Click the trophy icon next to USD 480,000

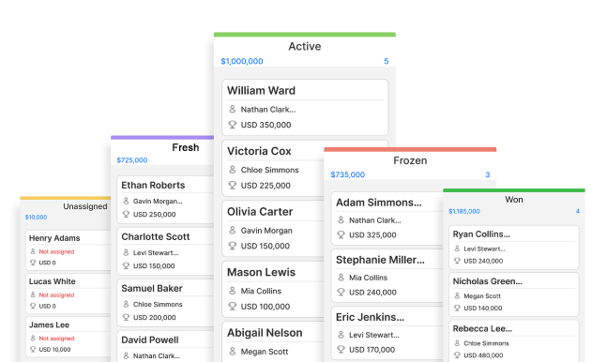point(457,355)
